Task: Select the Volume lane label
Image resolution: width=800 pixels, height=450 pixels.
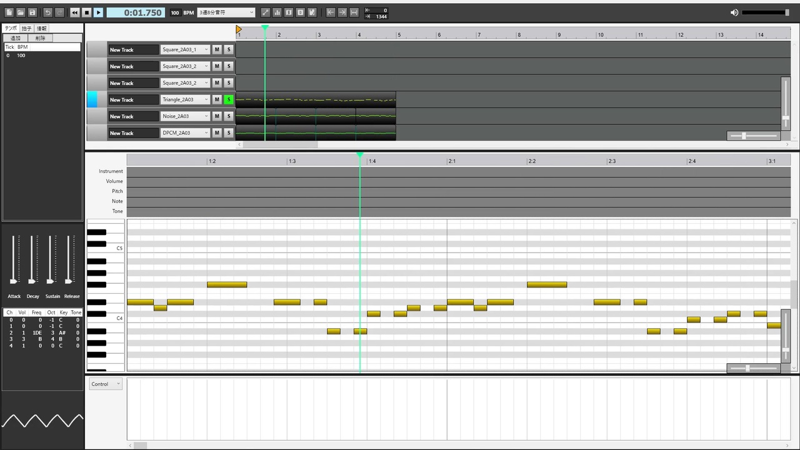Action: coord(114,181)
